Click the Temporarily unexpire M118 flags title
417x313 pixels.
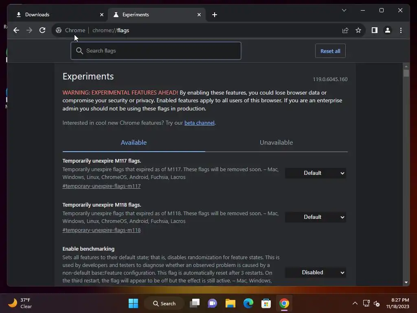click(101, 205)
